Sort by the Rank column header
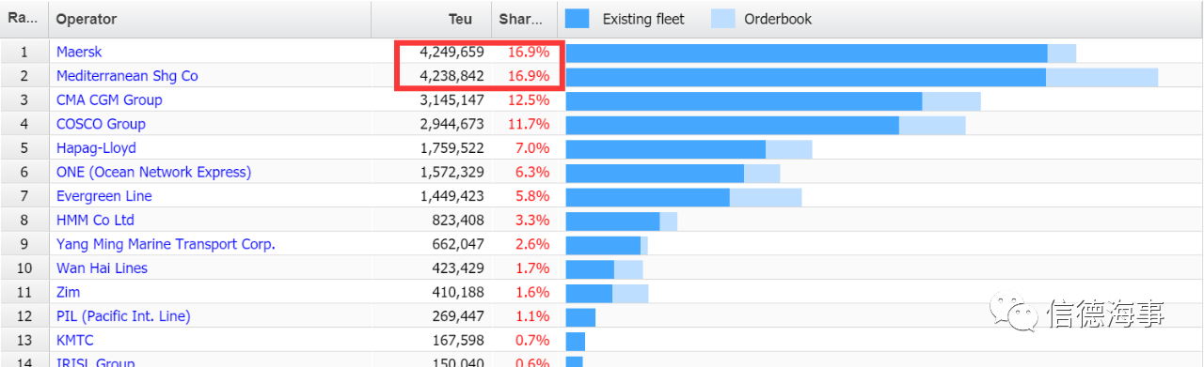1204x367 pixels. (x=24, y=19)
